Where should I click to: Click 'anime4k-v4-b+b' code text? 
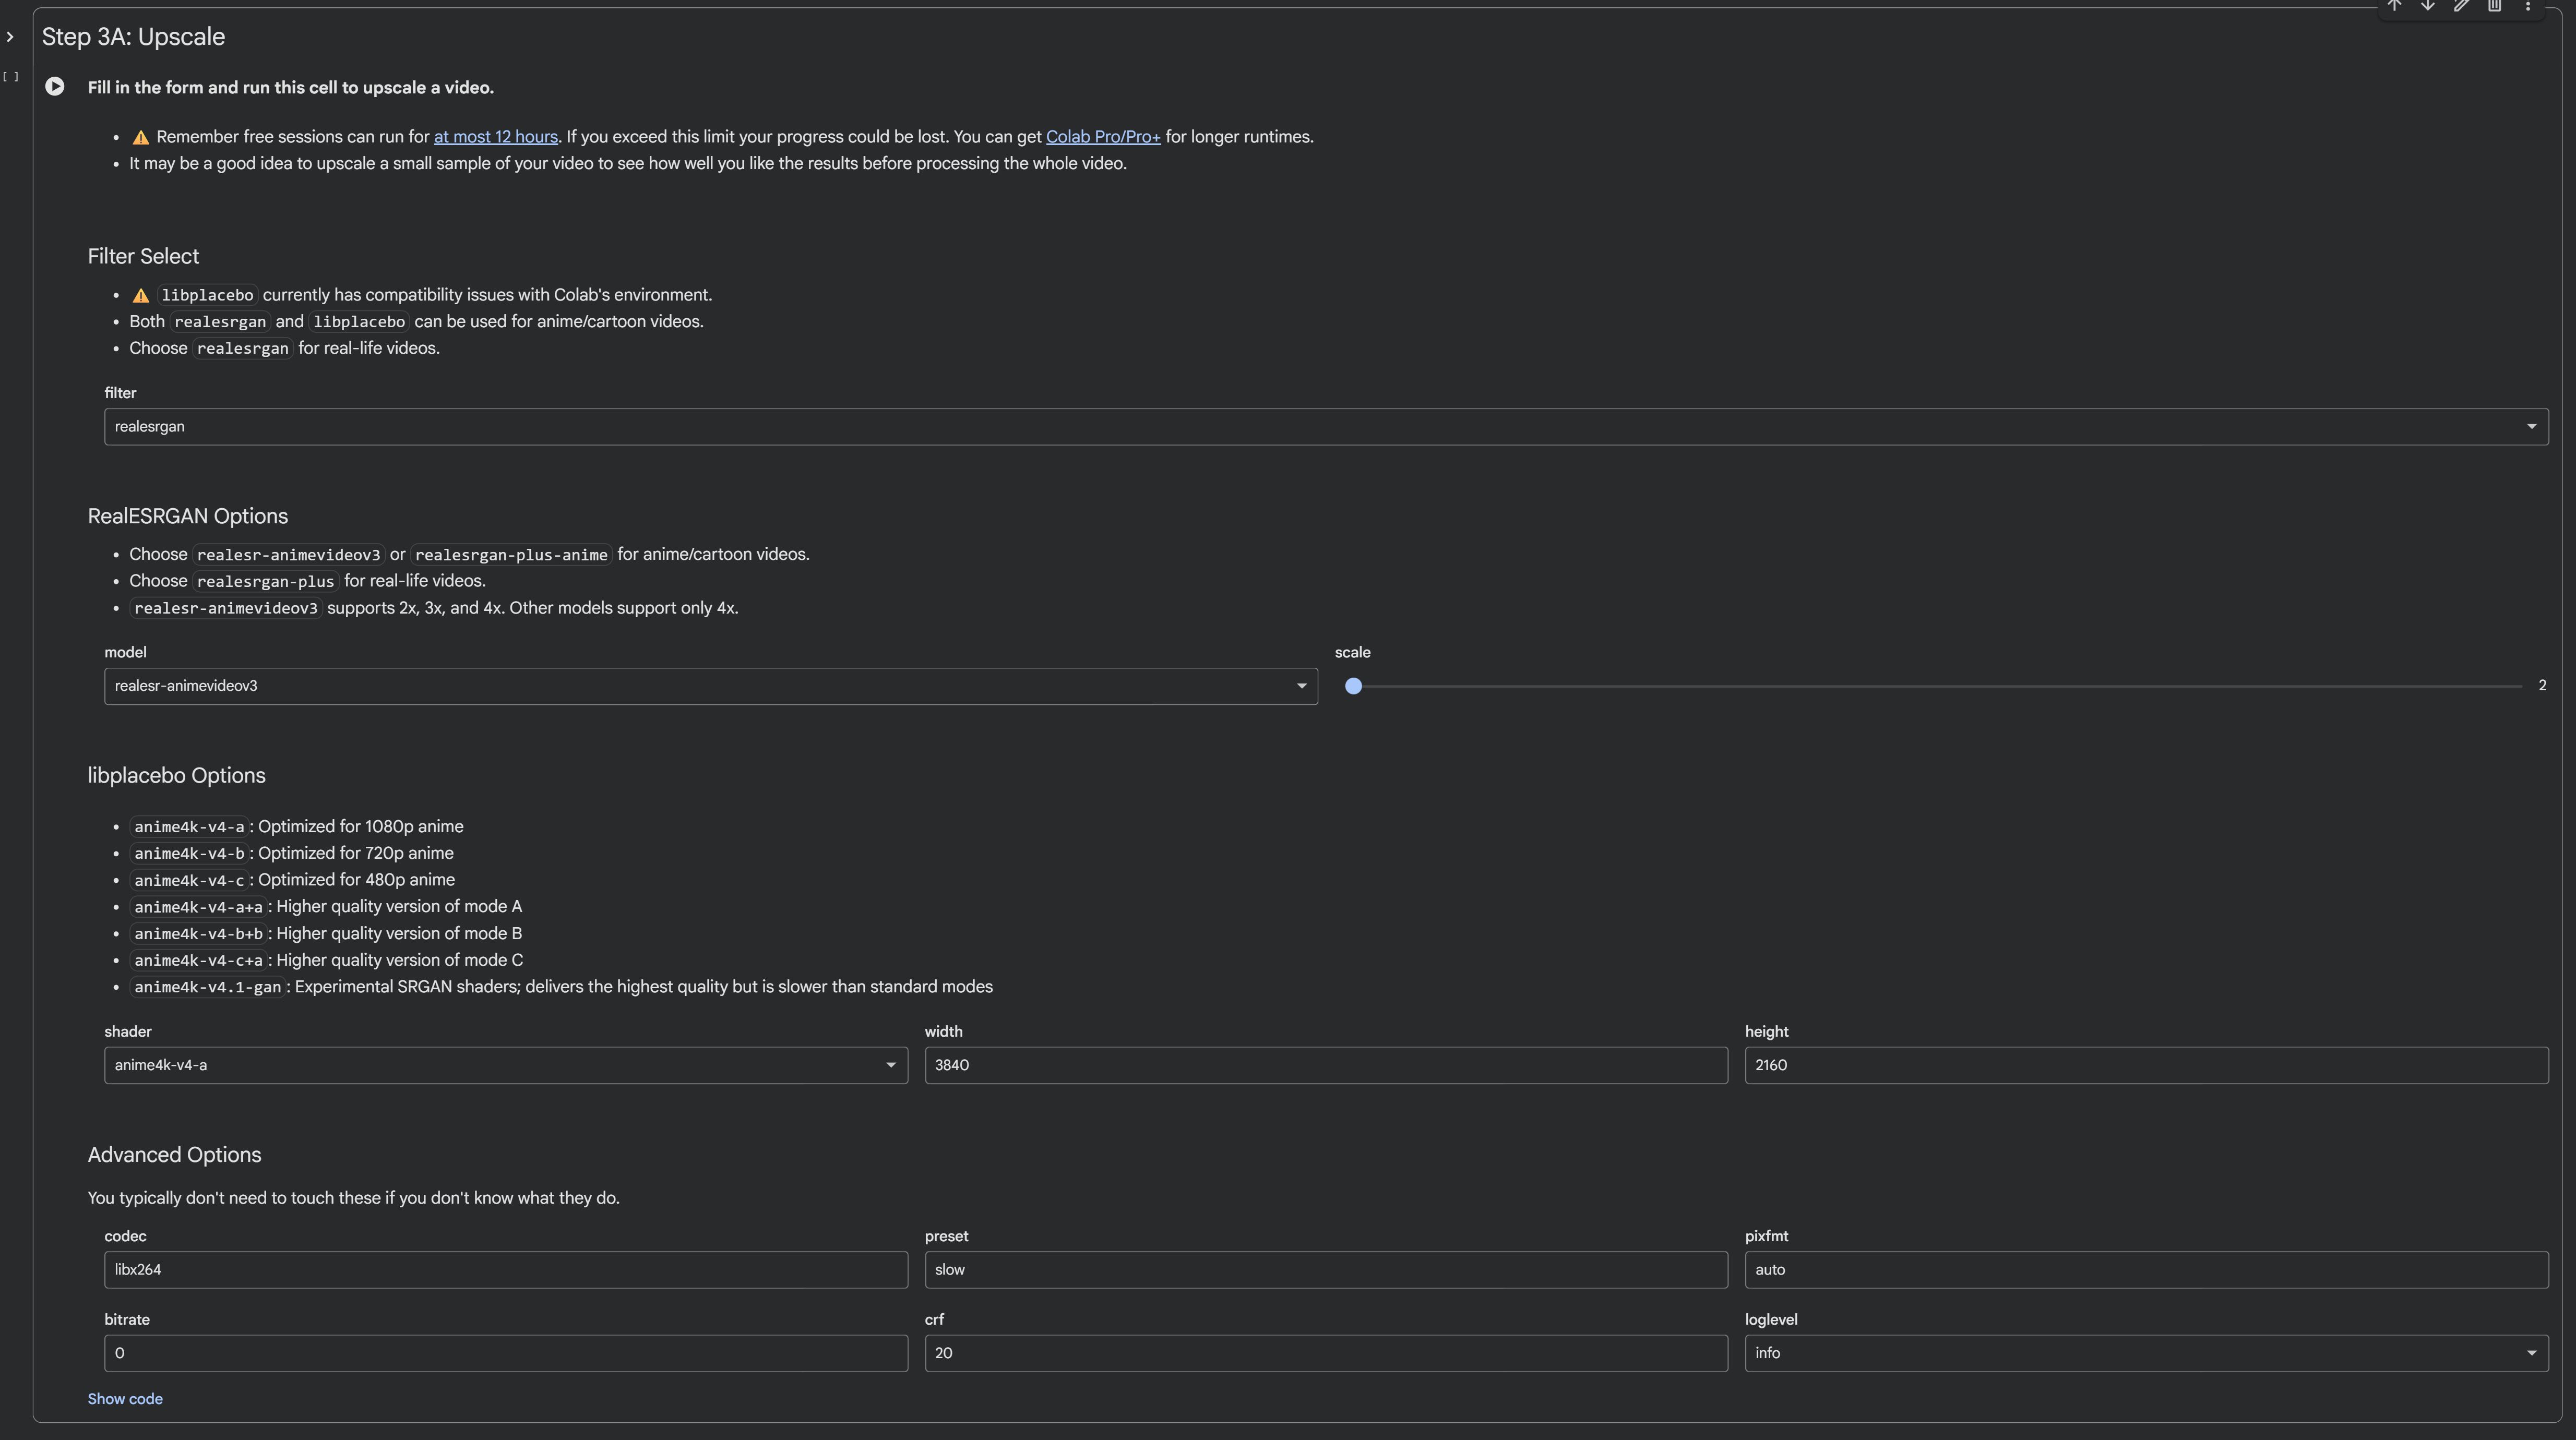[x=198, y=934]
